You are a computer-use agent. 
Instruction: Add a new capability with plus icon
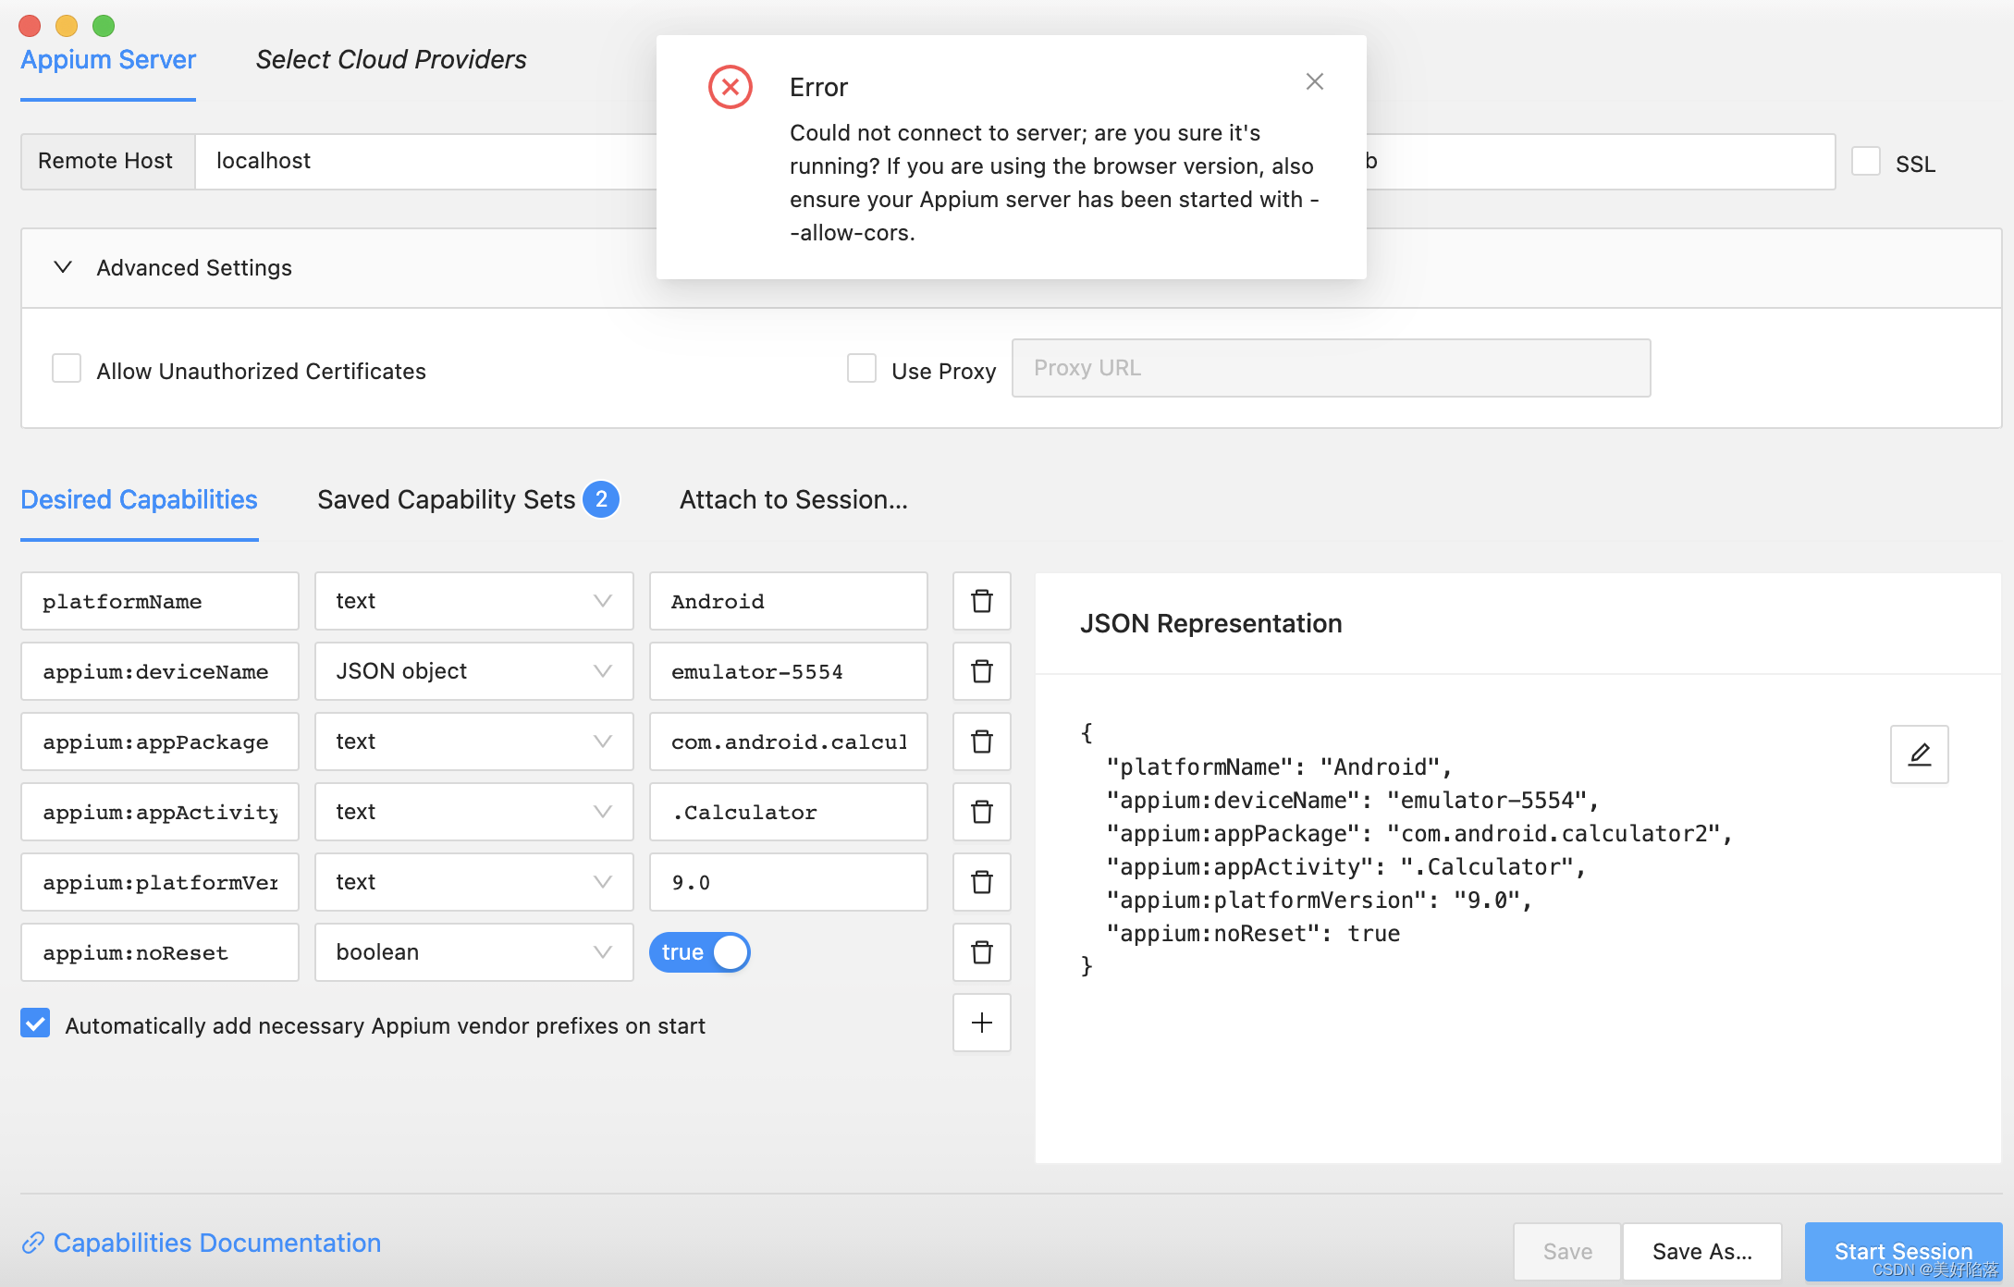click(981, 1023)
